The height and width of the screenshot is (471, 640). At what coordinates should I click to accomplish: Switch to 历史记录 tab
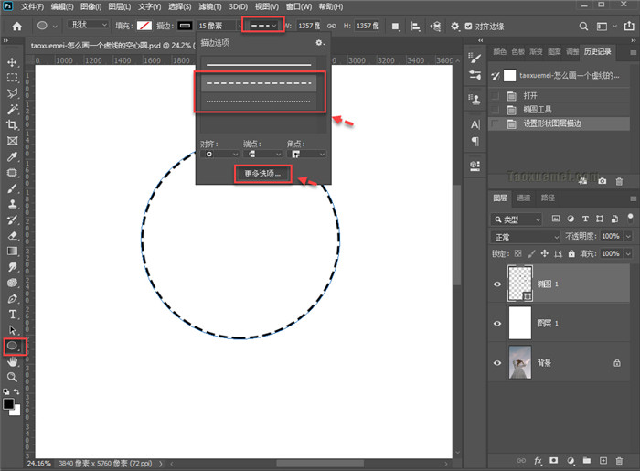(597, 51)
